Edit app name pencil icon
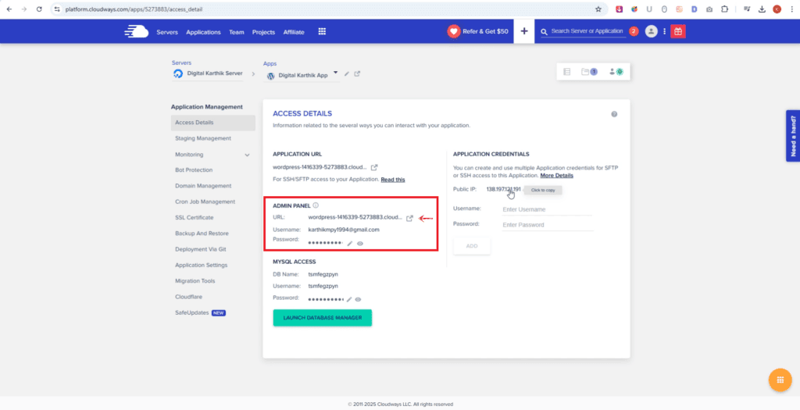This screenshot has height=410, width=800. click(x=347, y=74)
